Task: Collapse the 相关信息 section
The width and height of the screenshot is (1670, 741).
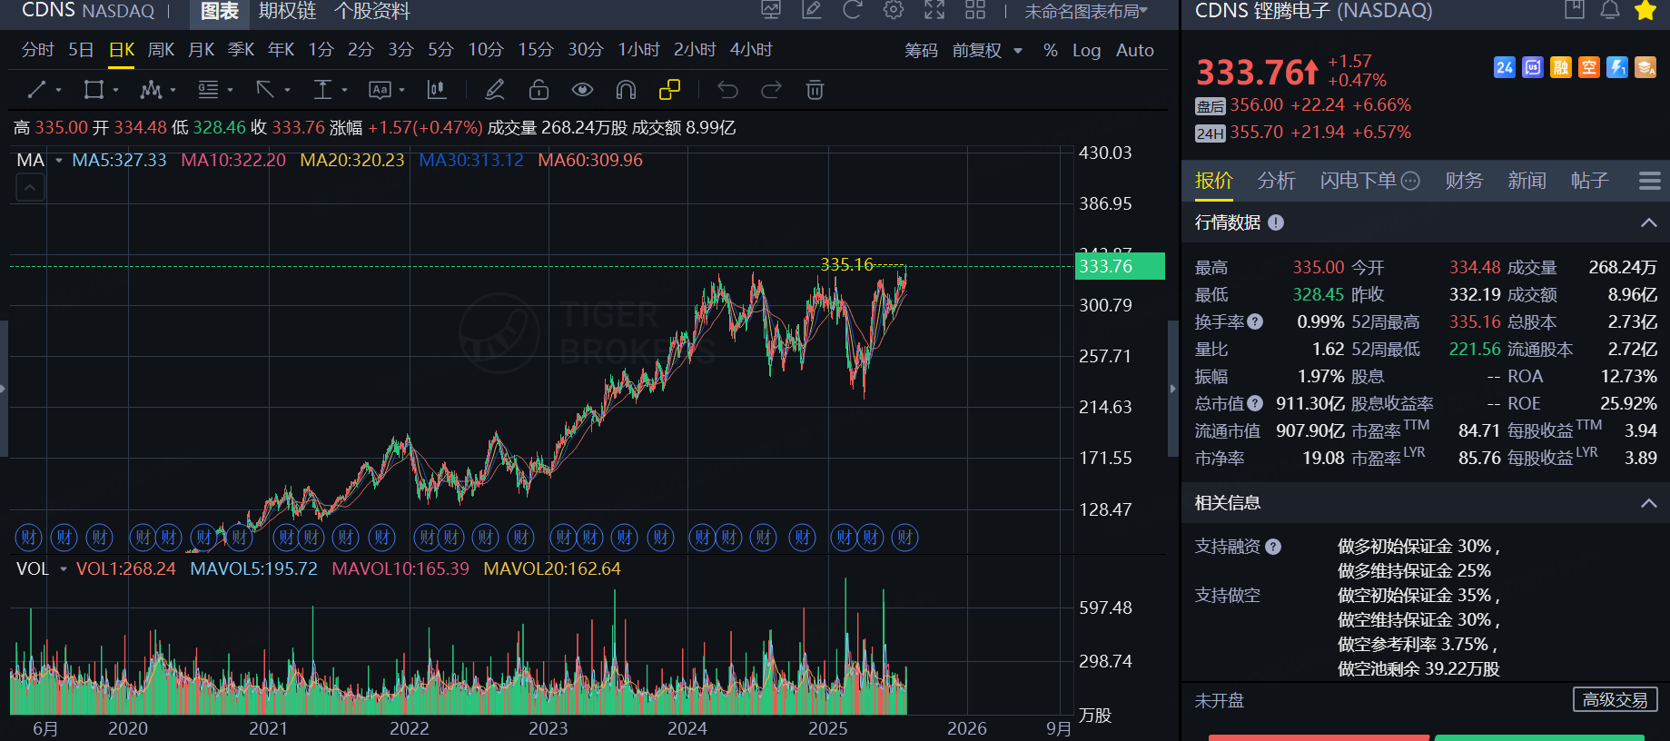Action: tap(1649, 503)
